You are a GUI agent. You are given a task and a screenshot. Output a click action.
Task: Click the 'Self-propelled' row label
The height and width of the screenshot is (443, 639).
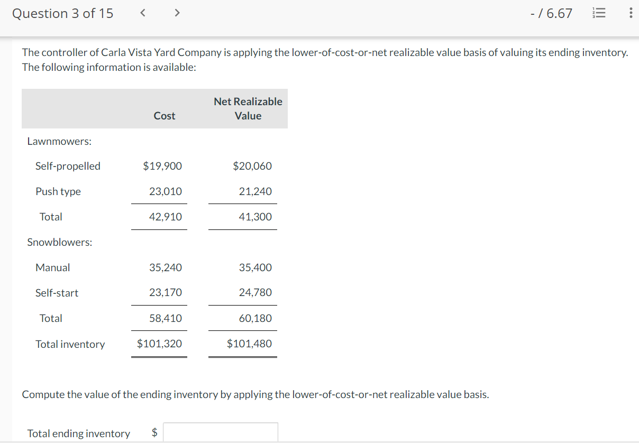[68, 166]
